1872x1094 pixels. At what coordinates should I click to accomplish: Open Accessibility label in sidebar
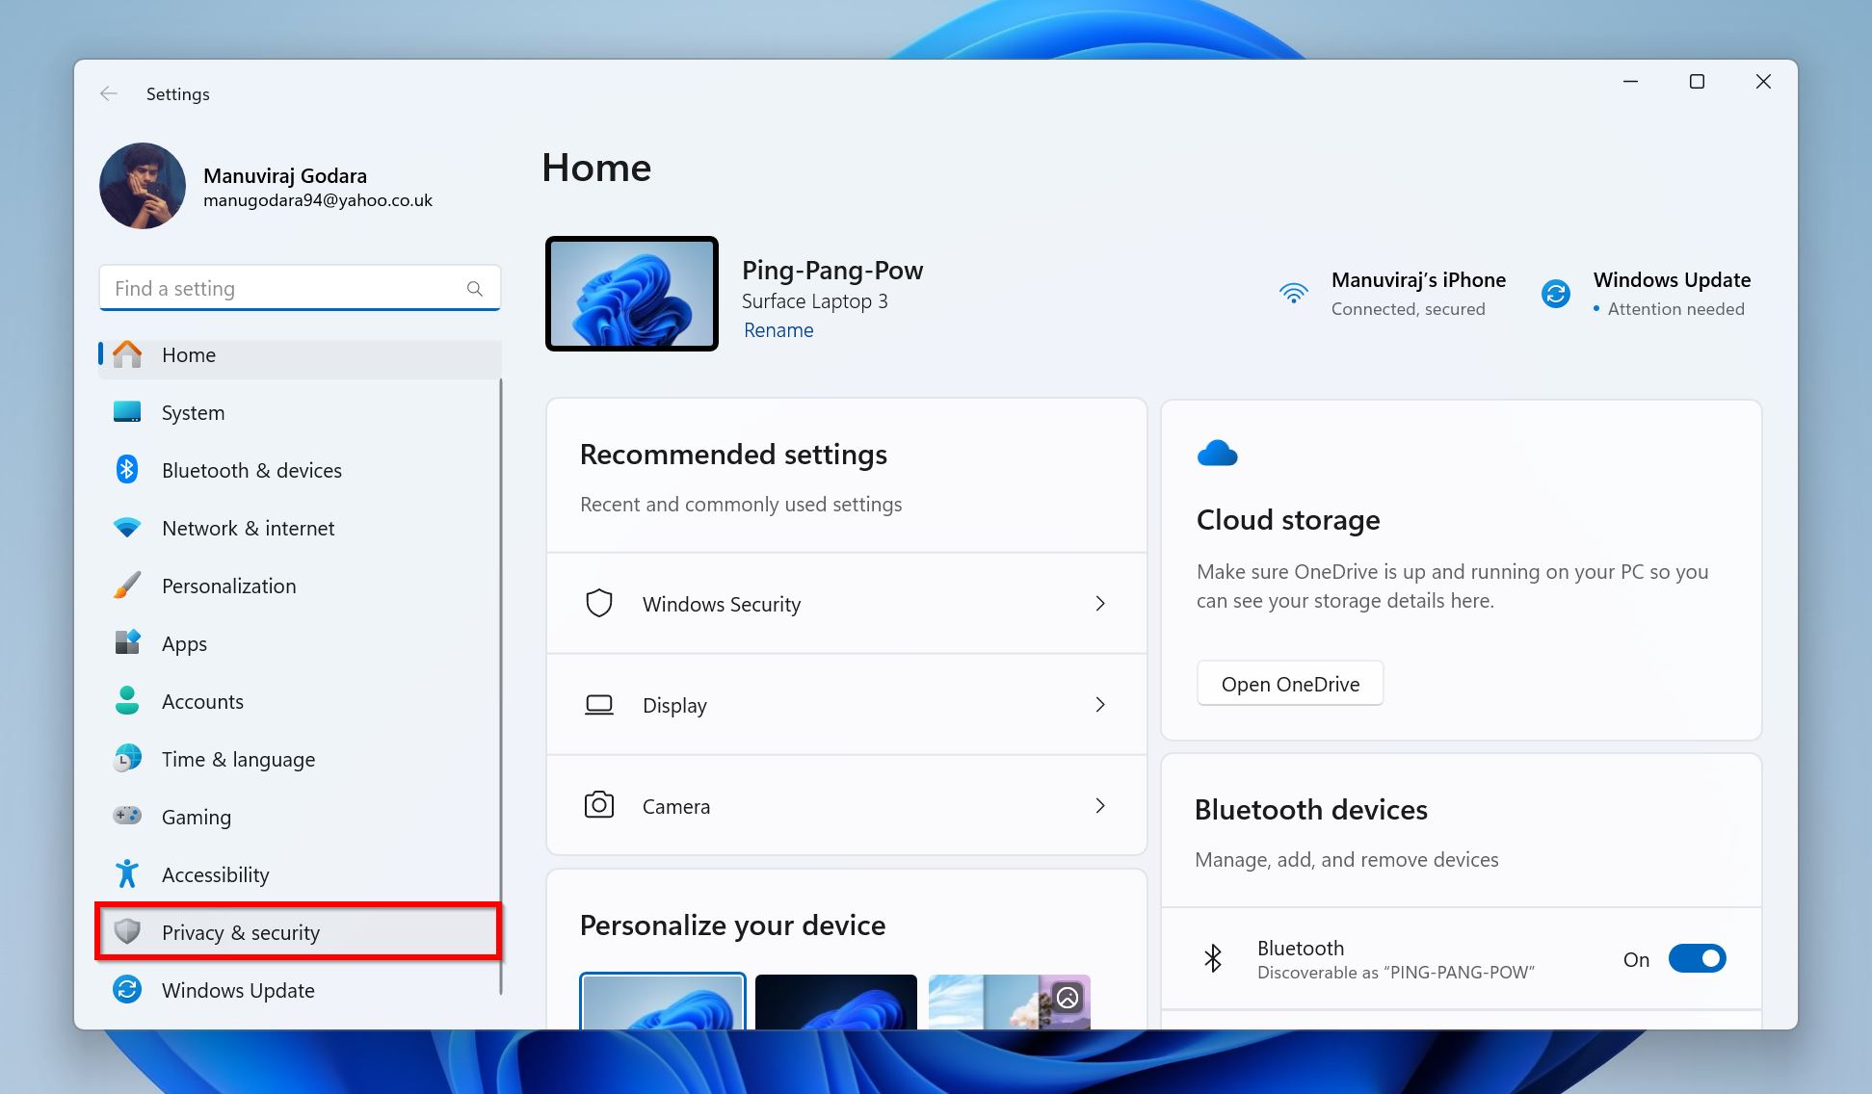(215, 874)
